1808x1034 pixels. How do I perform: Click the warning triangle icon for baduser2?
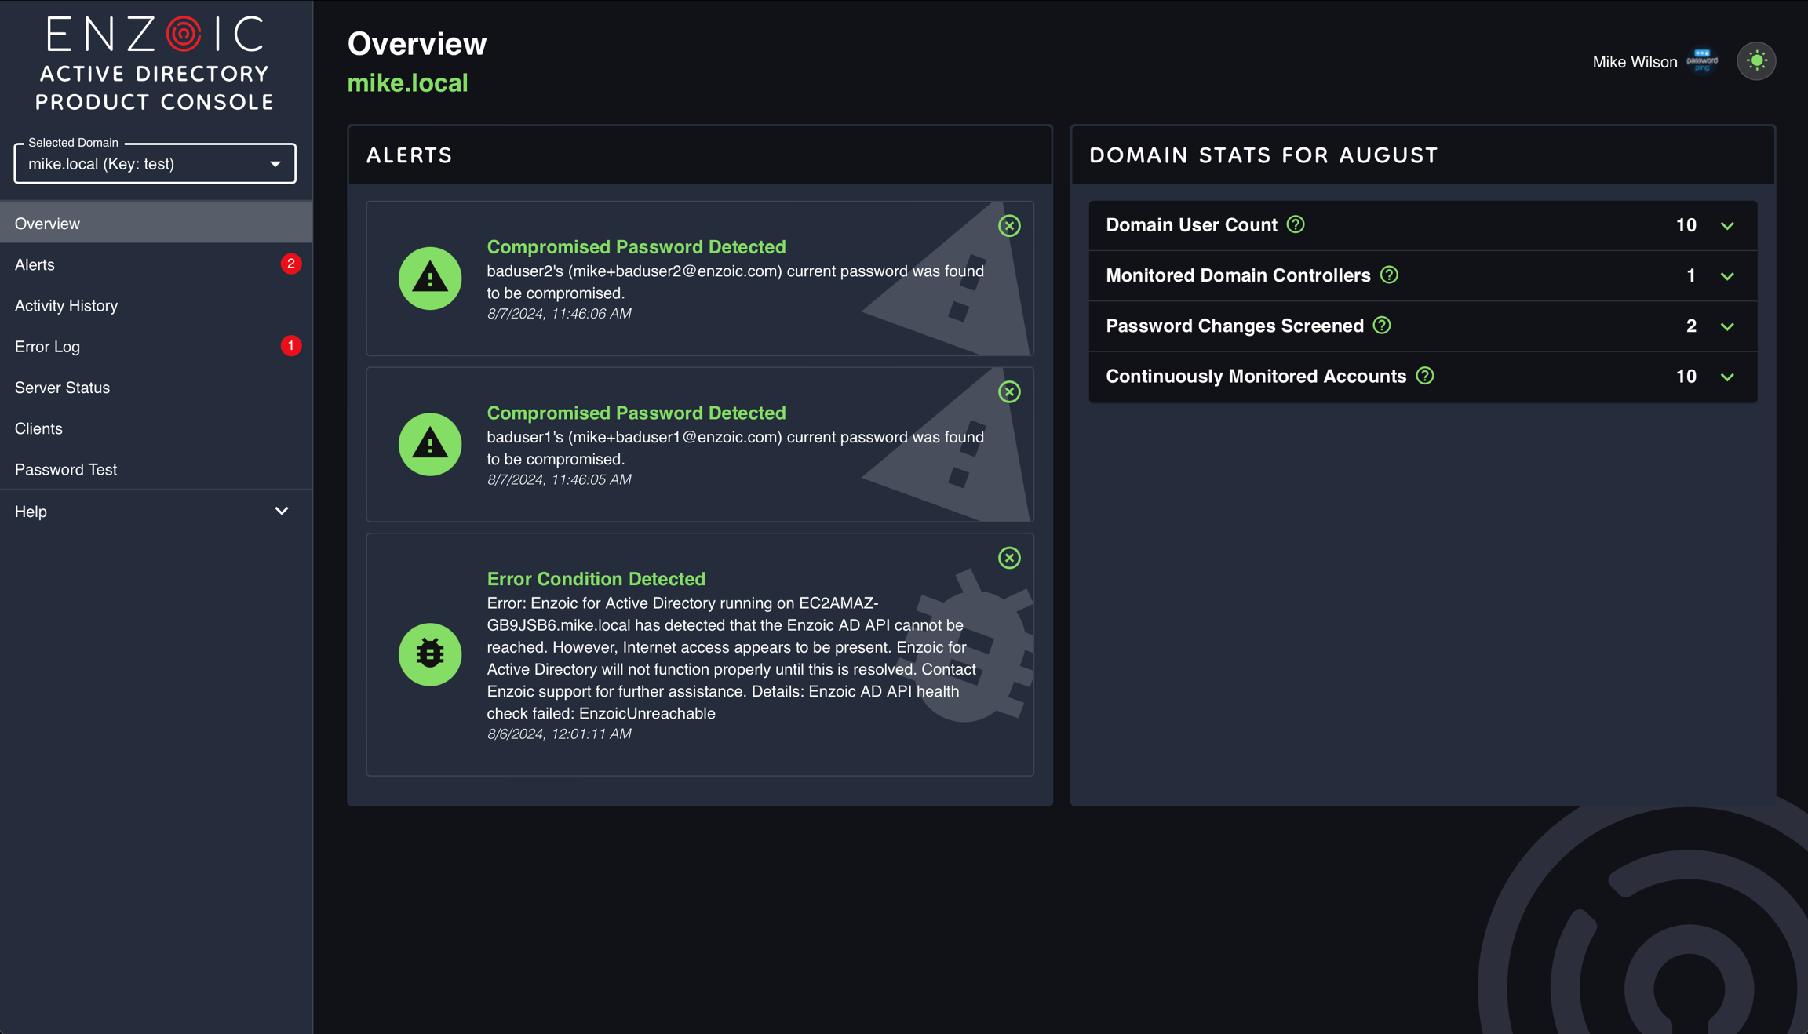[430, 278]
